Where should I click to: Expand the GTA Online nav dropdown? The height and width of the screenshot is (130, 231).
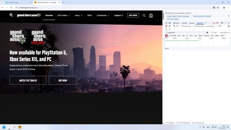(x=64, y=15)
